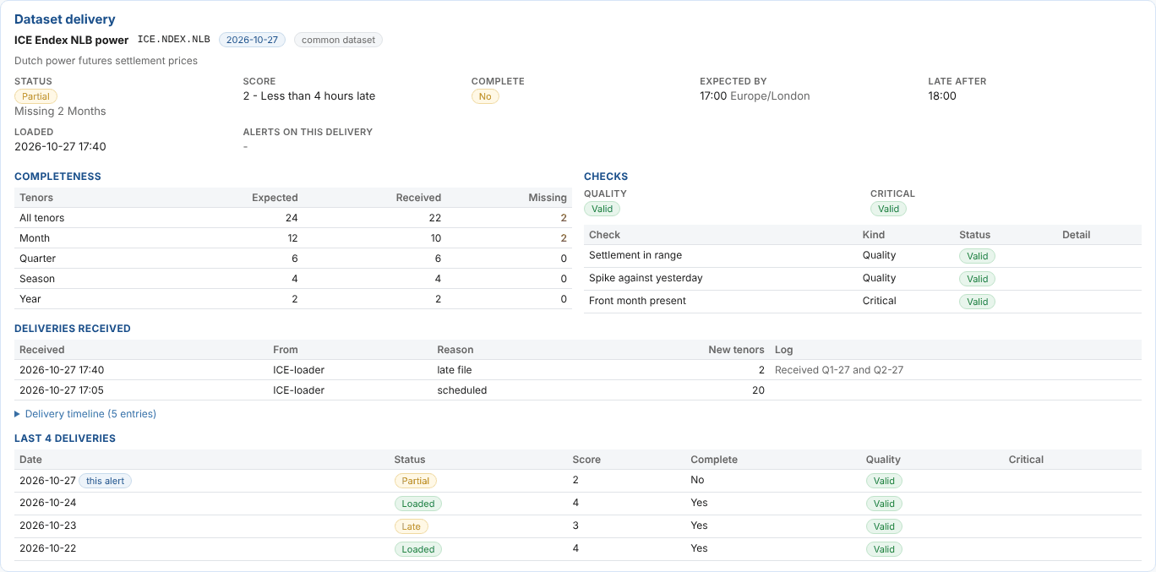Click the late file reason cell
This screenshot has width=1156, height=572.
coord(455,370)
